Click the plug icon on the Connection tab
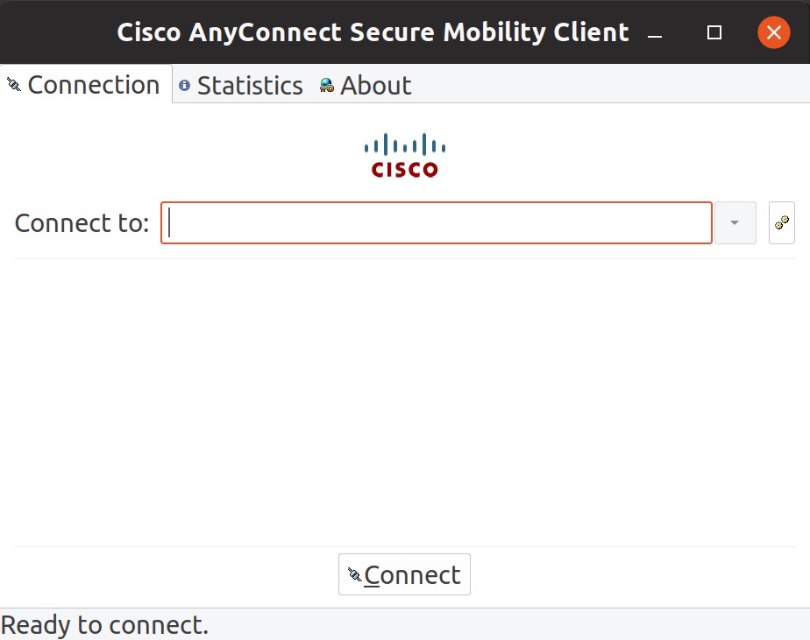This screenshot has height=640, width=810. [x=13, y=85]
